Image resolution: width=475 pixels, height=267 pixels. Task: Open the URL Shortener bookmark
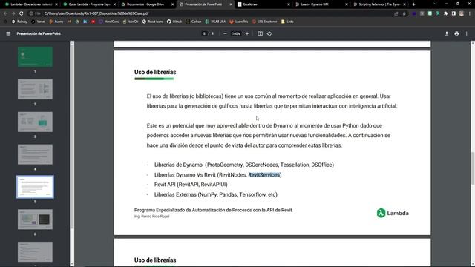[264, 22]
